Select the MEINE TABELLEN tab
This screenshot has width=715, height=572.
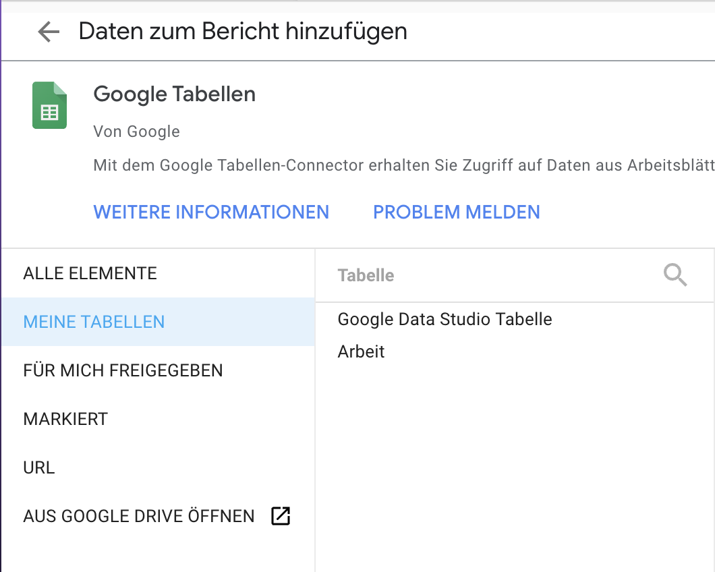94,322
